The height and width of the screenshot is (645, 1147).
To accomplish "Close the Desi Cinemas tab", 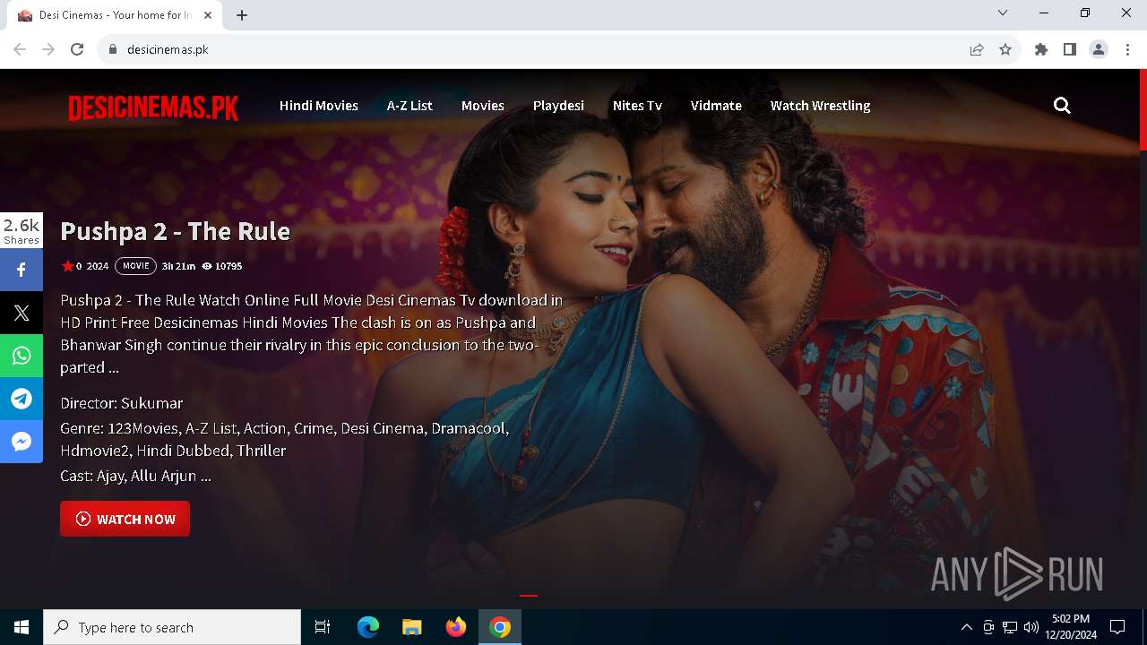I will tap(208, 15).
